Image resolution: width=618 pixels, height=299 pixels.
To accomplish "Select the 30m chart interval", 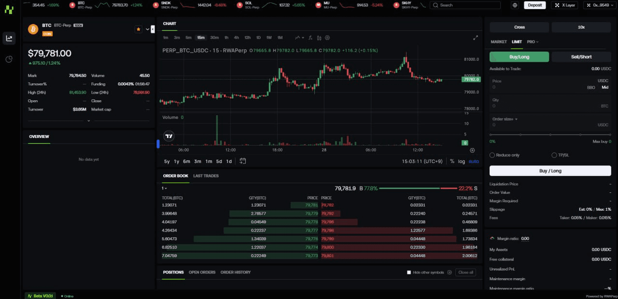I will [x=214, y=38].
